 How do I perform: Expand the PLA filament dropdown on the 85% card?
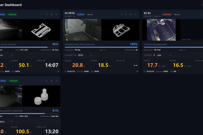pyautogui.click(x=6, y=55)
